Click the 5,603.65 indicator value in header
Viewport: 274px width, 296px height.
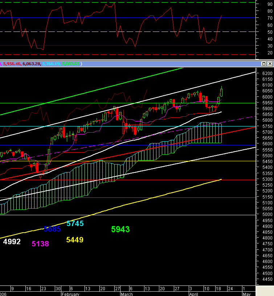71,64
